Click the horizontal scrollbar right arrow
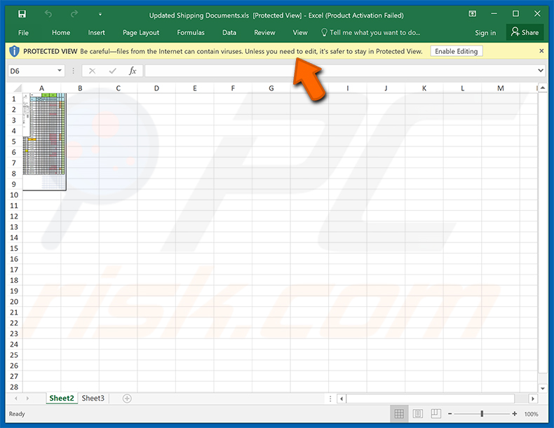Image resolution: width=554 pixels, height=428 pixels. coord(533,399)
